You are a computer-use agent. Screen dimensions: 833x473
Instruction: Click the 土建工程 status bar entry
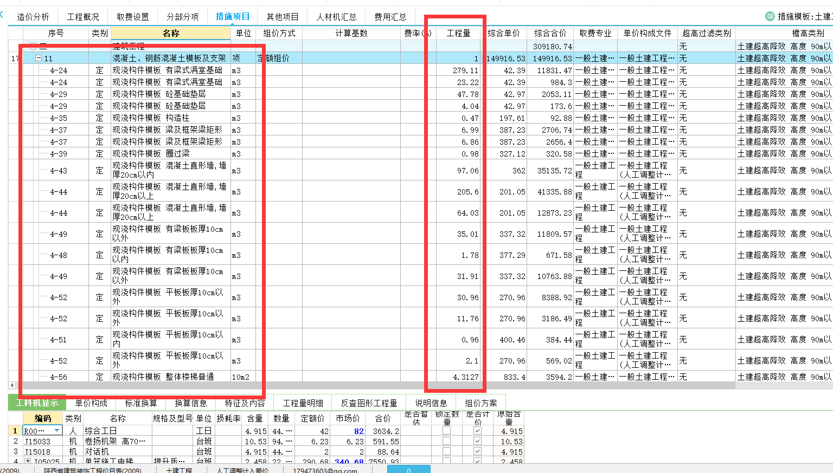pyautogui.click(x=179, y=470)
